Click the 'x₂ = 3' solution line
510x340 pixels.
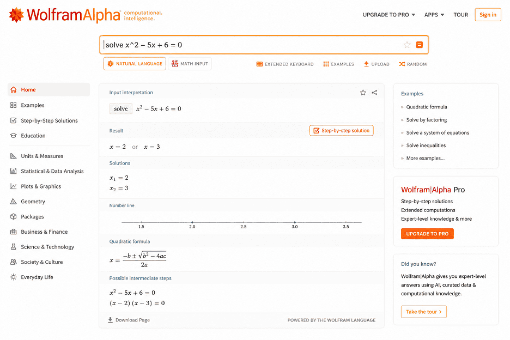[x=119, y=189]
